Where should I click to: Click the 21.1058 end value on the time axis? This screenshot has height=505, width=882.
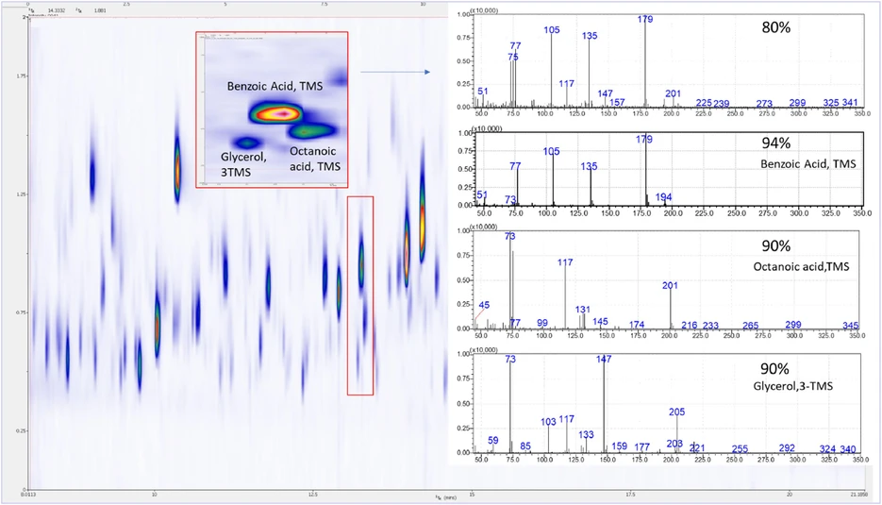point(858,495)
